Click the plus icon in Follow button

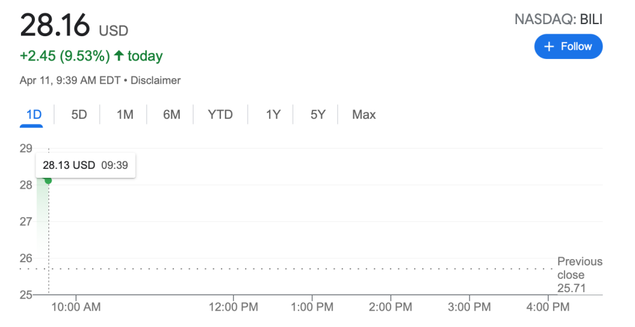pos(549,46)
